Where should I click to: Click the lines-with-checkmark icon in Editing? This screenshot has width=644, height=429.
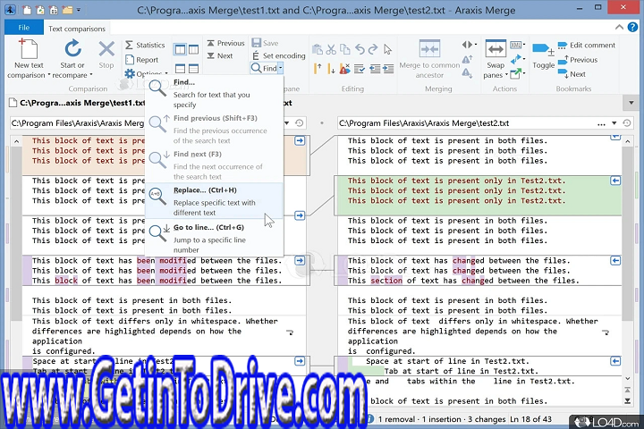(x=360, y=69)
